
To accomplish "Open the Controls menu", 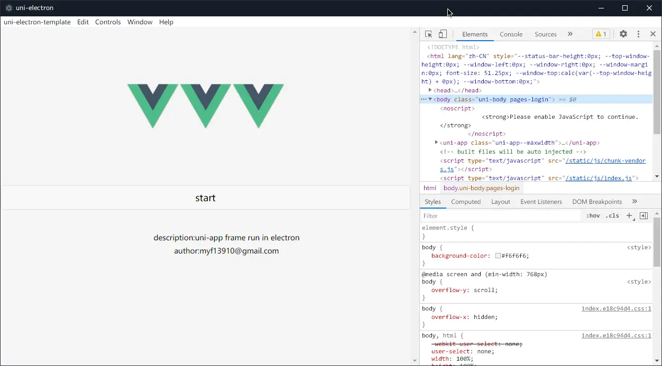I will click(x=108, y=22).
